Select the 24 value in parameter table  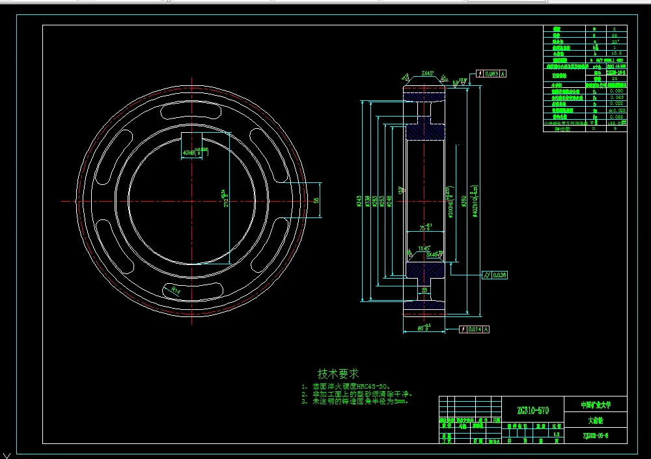[x=615, y=79]
